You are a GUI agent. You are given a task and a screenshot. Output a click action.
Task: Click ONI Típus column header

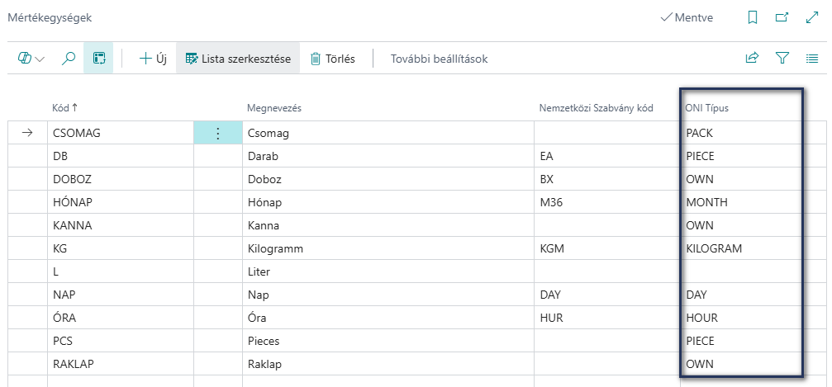point(707,108)
